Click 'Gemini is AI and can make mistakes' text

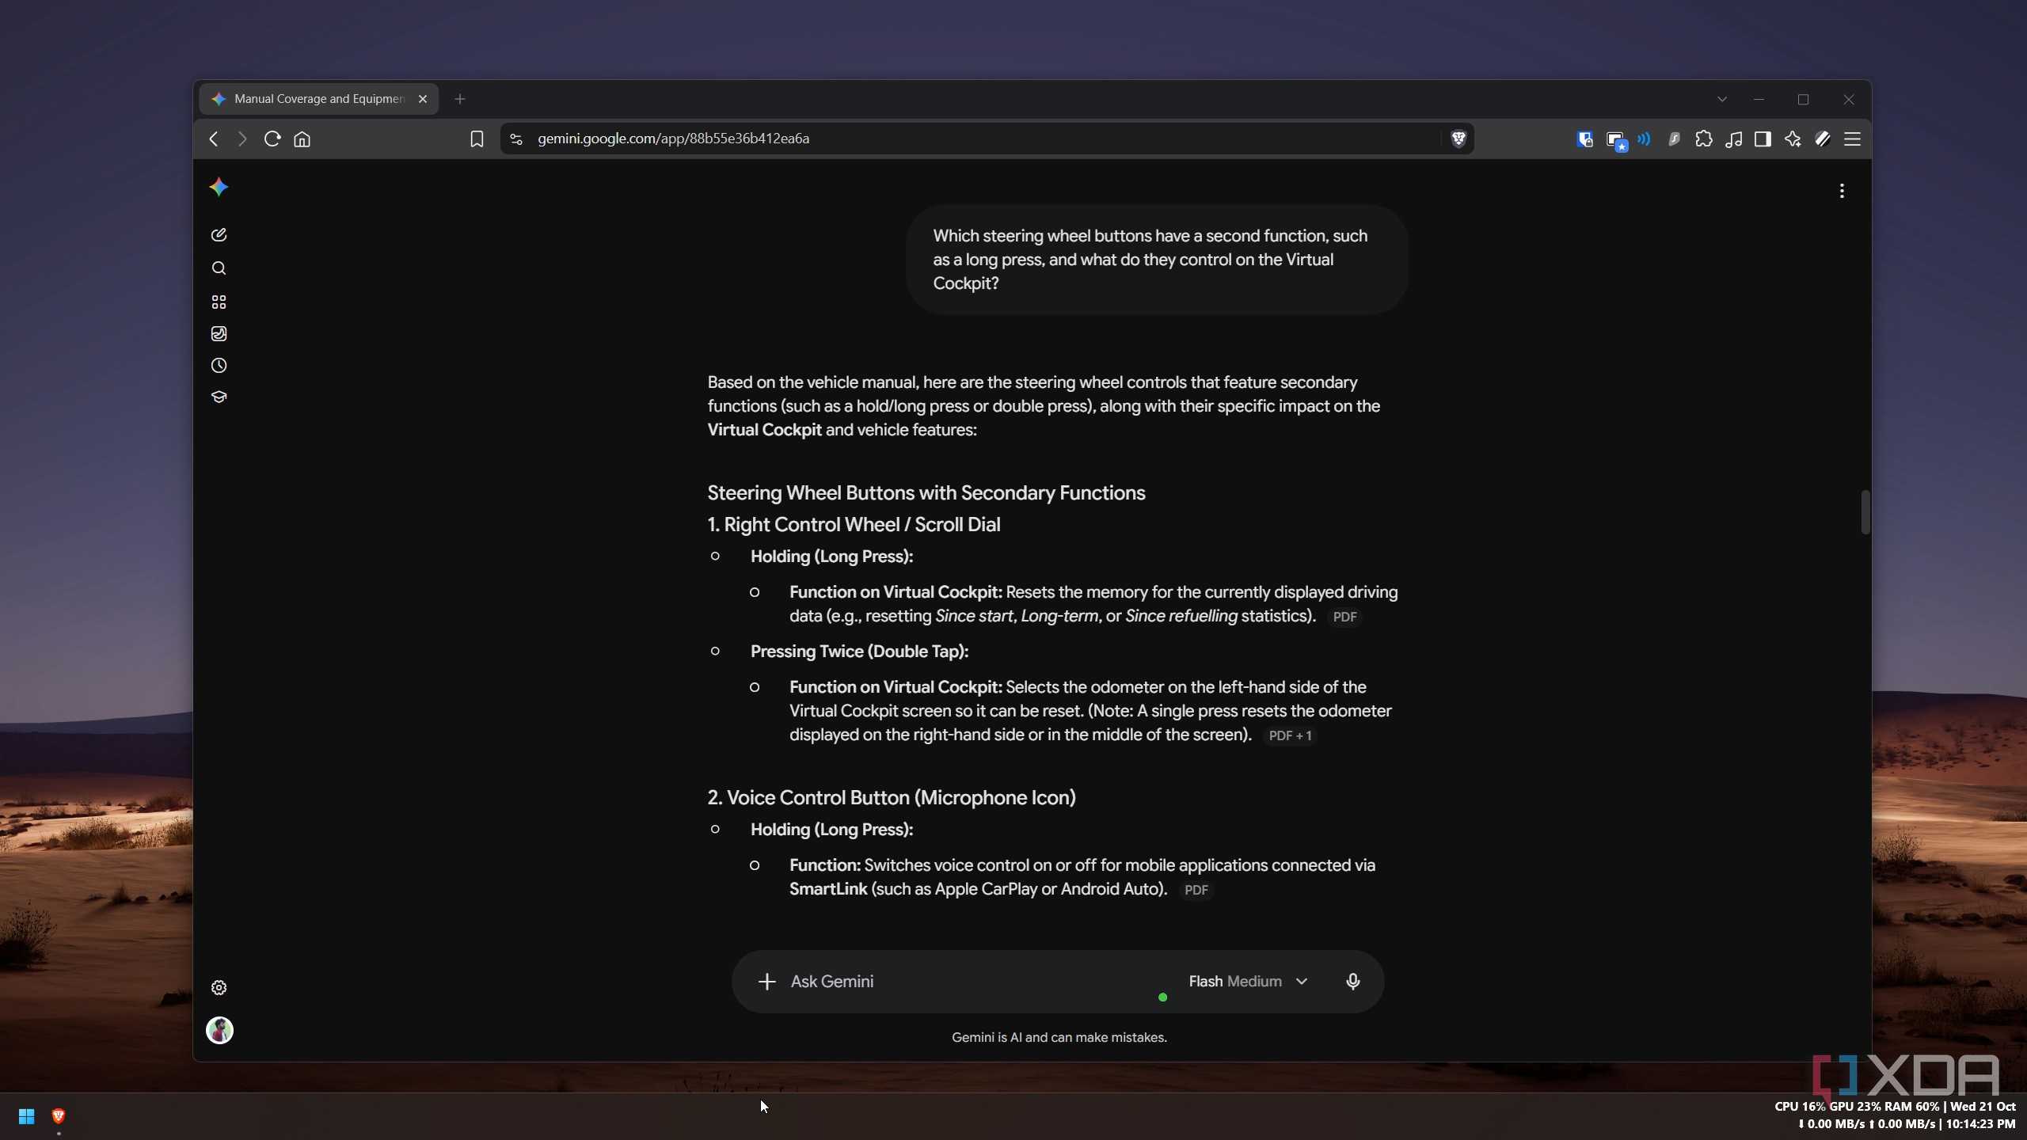1059,1037
